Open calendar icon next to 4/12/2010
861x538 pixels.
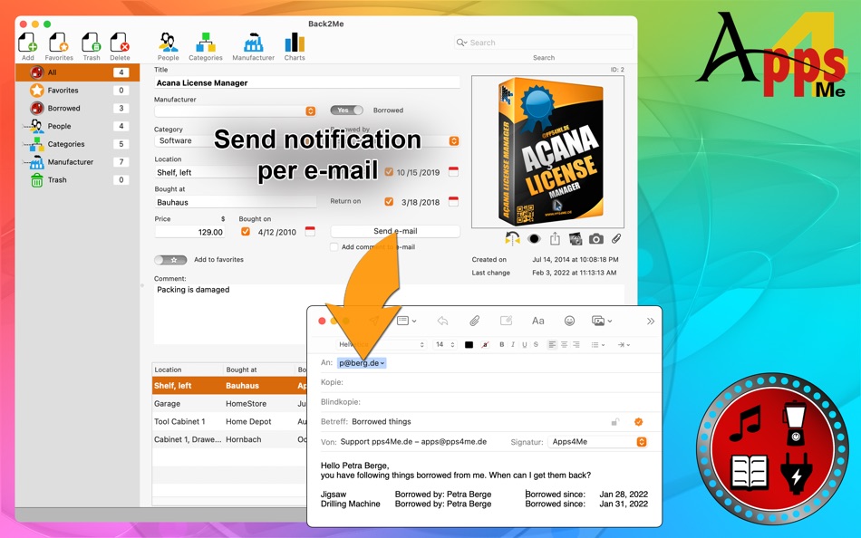tap(310, 231)
